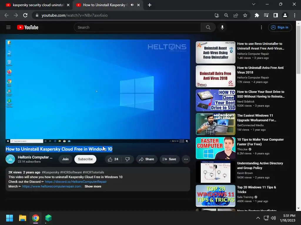
Task: Open Uninstall Avast Revo video thumbnail
Action: [x=215, y=52]
